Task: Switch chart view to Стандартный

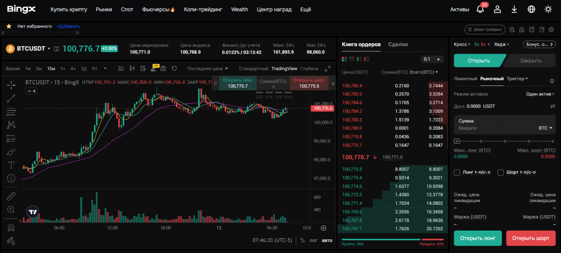Action: [x=254, y=68]
